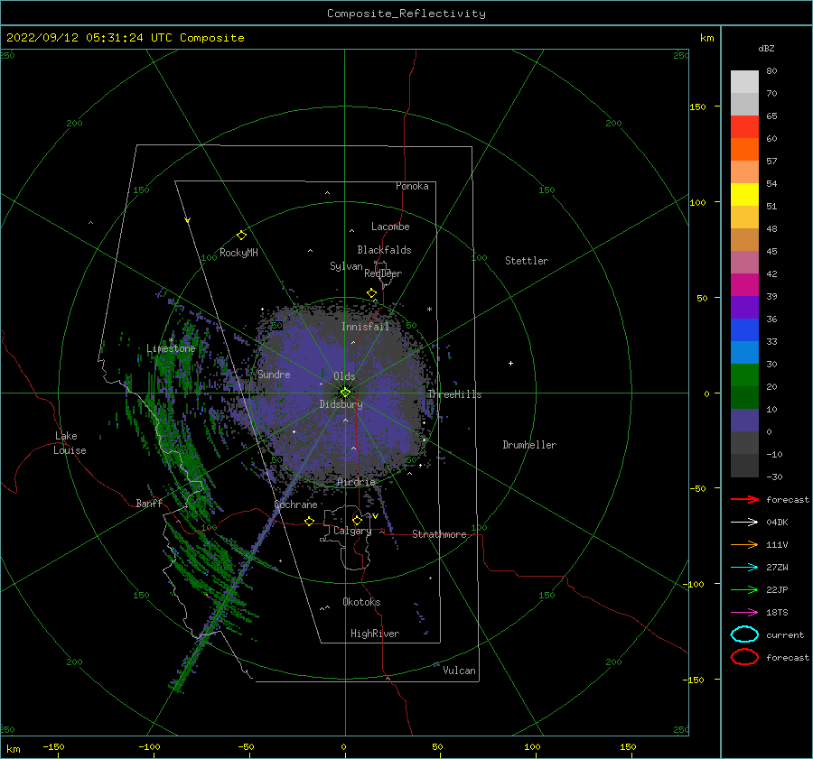Image resolution: width=813 pixels, height=759 pixels.
Task: Click the white cross marker east of ThreeHills
Action: (510, 363)
